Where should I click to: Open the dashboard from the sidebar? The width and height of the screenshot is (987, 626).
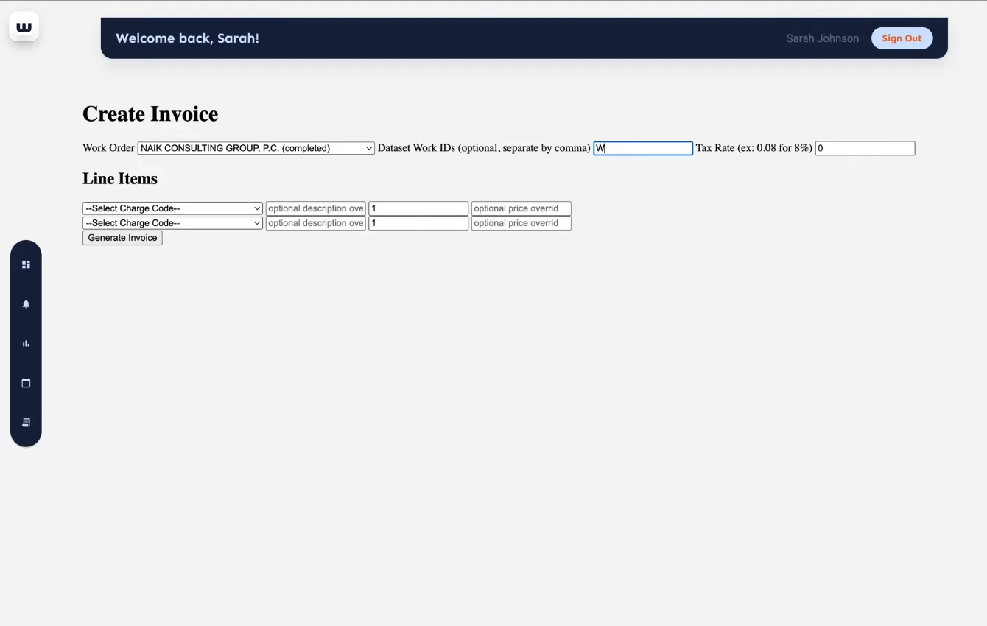(26, 264)
